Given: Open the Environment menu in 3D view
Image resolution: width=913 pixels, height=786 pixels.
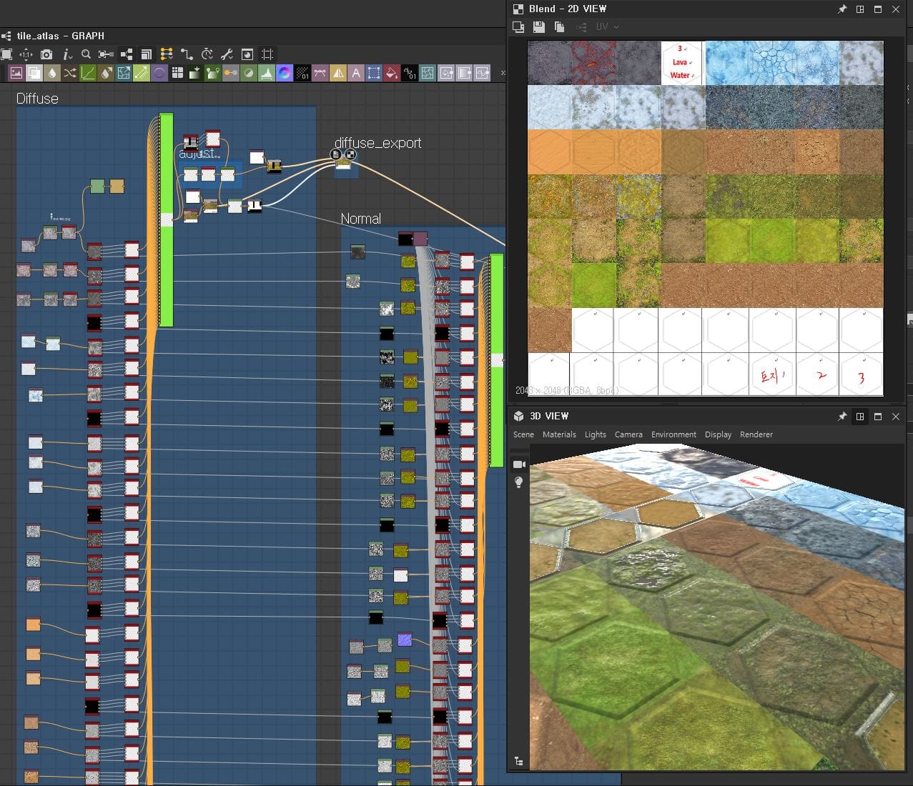Looking at the screenshot, I should coord(673,434).
